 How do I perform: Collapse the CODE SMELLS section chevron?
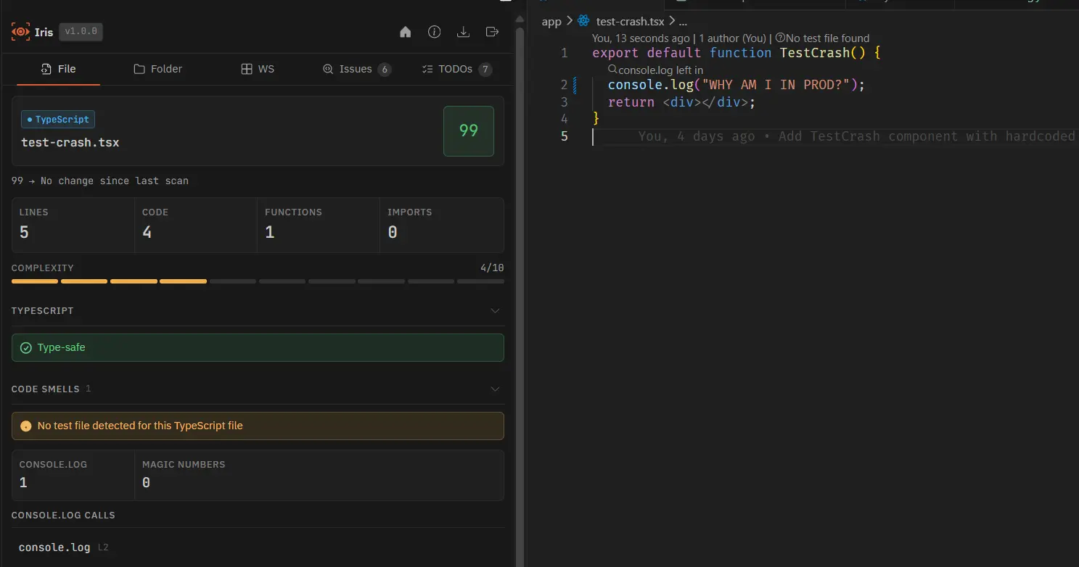point(496,389)
